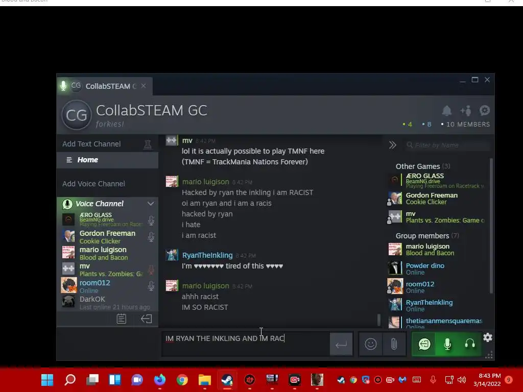Select ÆRO GLASS in Other Games list
523x392 pixels.
coord(436,180)
